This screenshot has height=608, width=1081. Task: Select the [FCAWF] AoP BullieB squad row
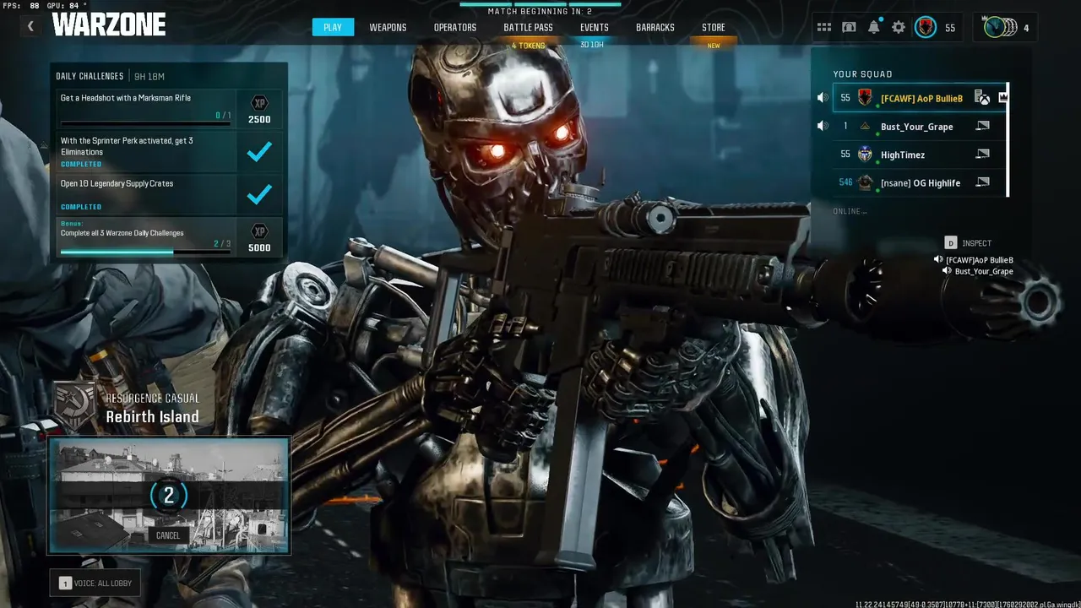click(x=921, y=98)
